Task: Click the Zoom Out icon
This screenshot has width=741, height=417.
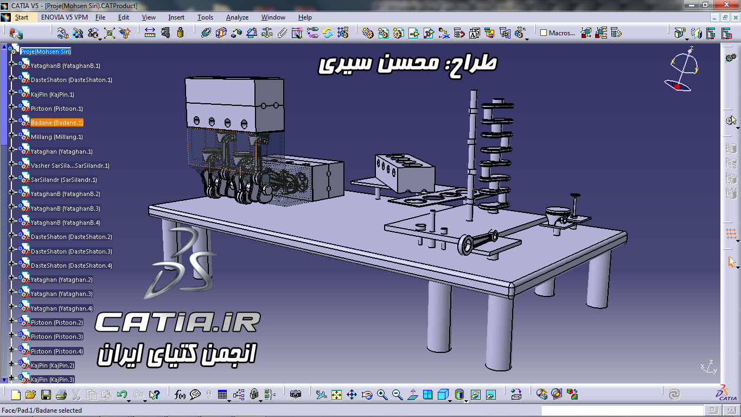Action: click(397, 395)
